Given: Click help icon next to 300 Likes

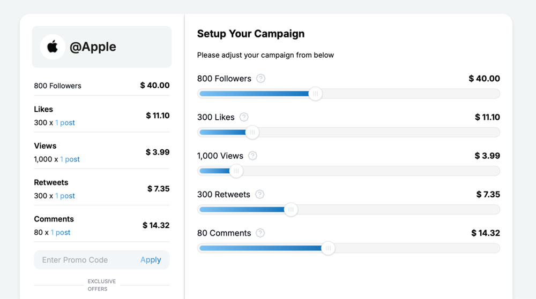Looking at the screenshot, I should click(244, 117).
